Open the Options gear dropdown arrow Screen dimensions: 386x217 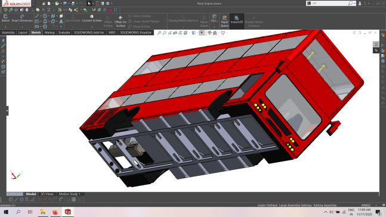pos(112,4)
